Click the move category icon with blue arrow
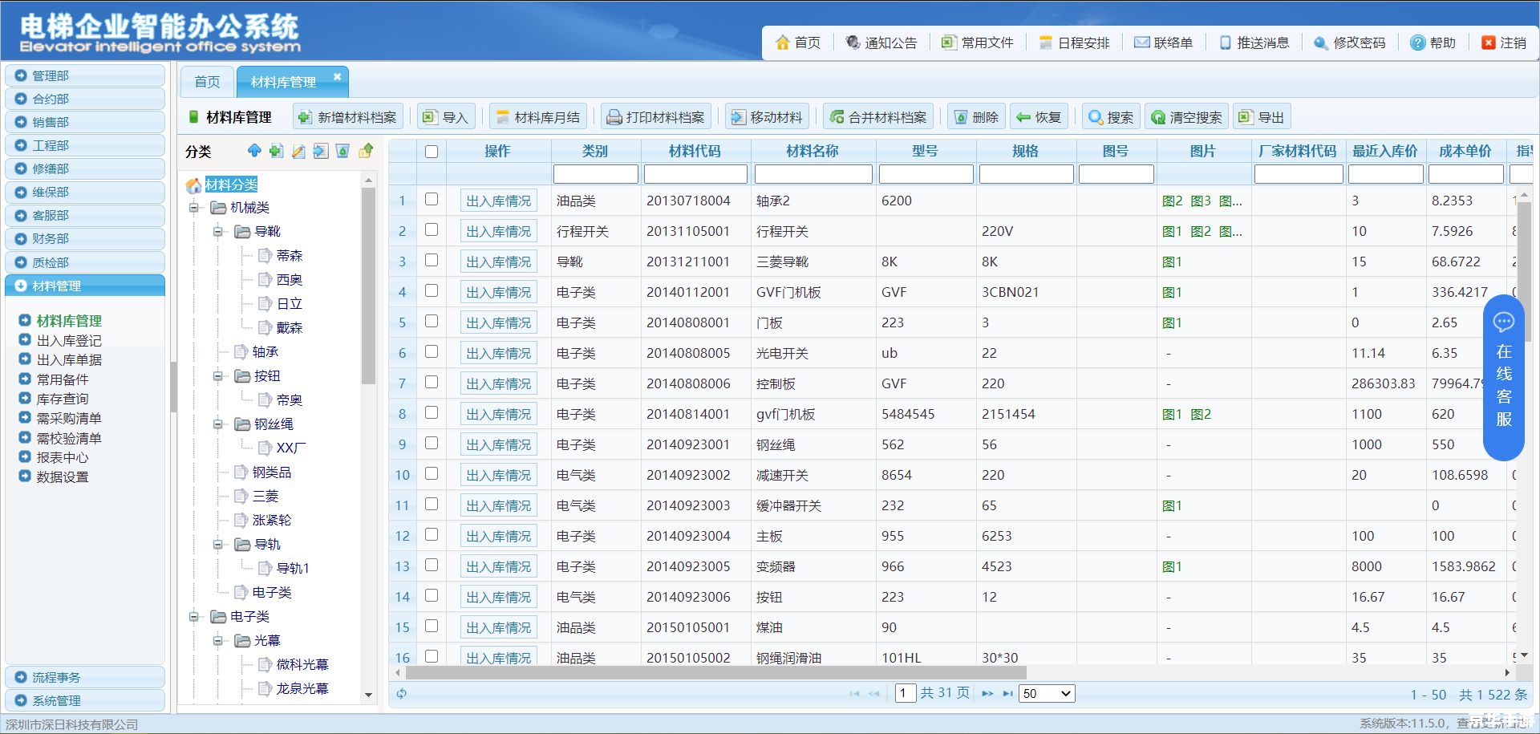Viewport: 1540px width, 734px height. 321,151
